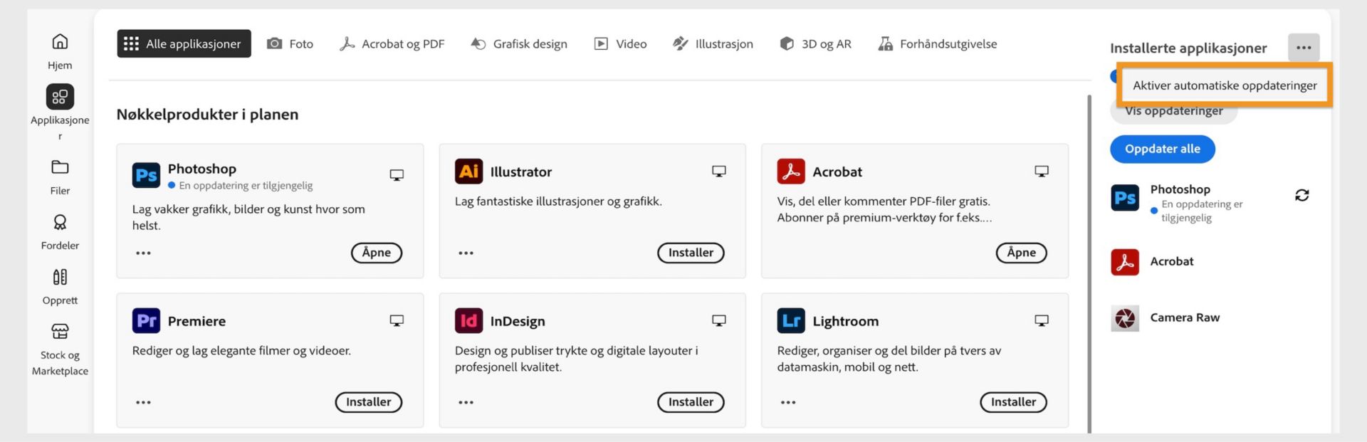This screenshot has width=1367, height=442.
Task: Click Vis oppdateringer
Action: point(1174,112)
